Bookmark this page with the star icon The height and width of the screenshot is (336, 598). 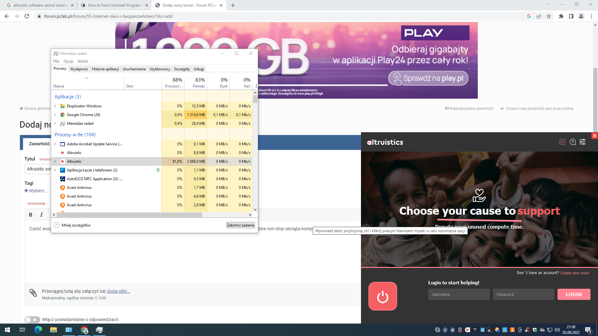(x=549, y=16)
